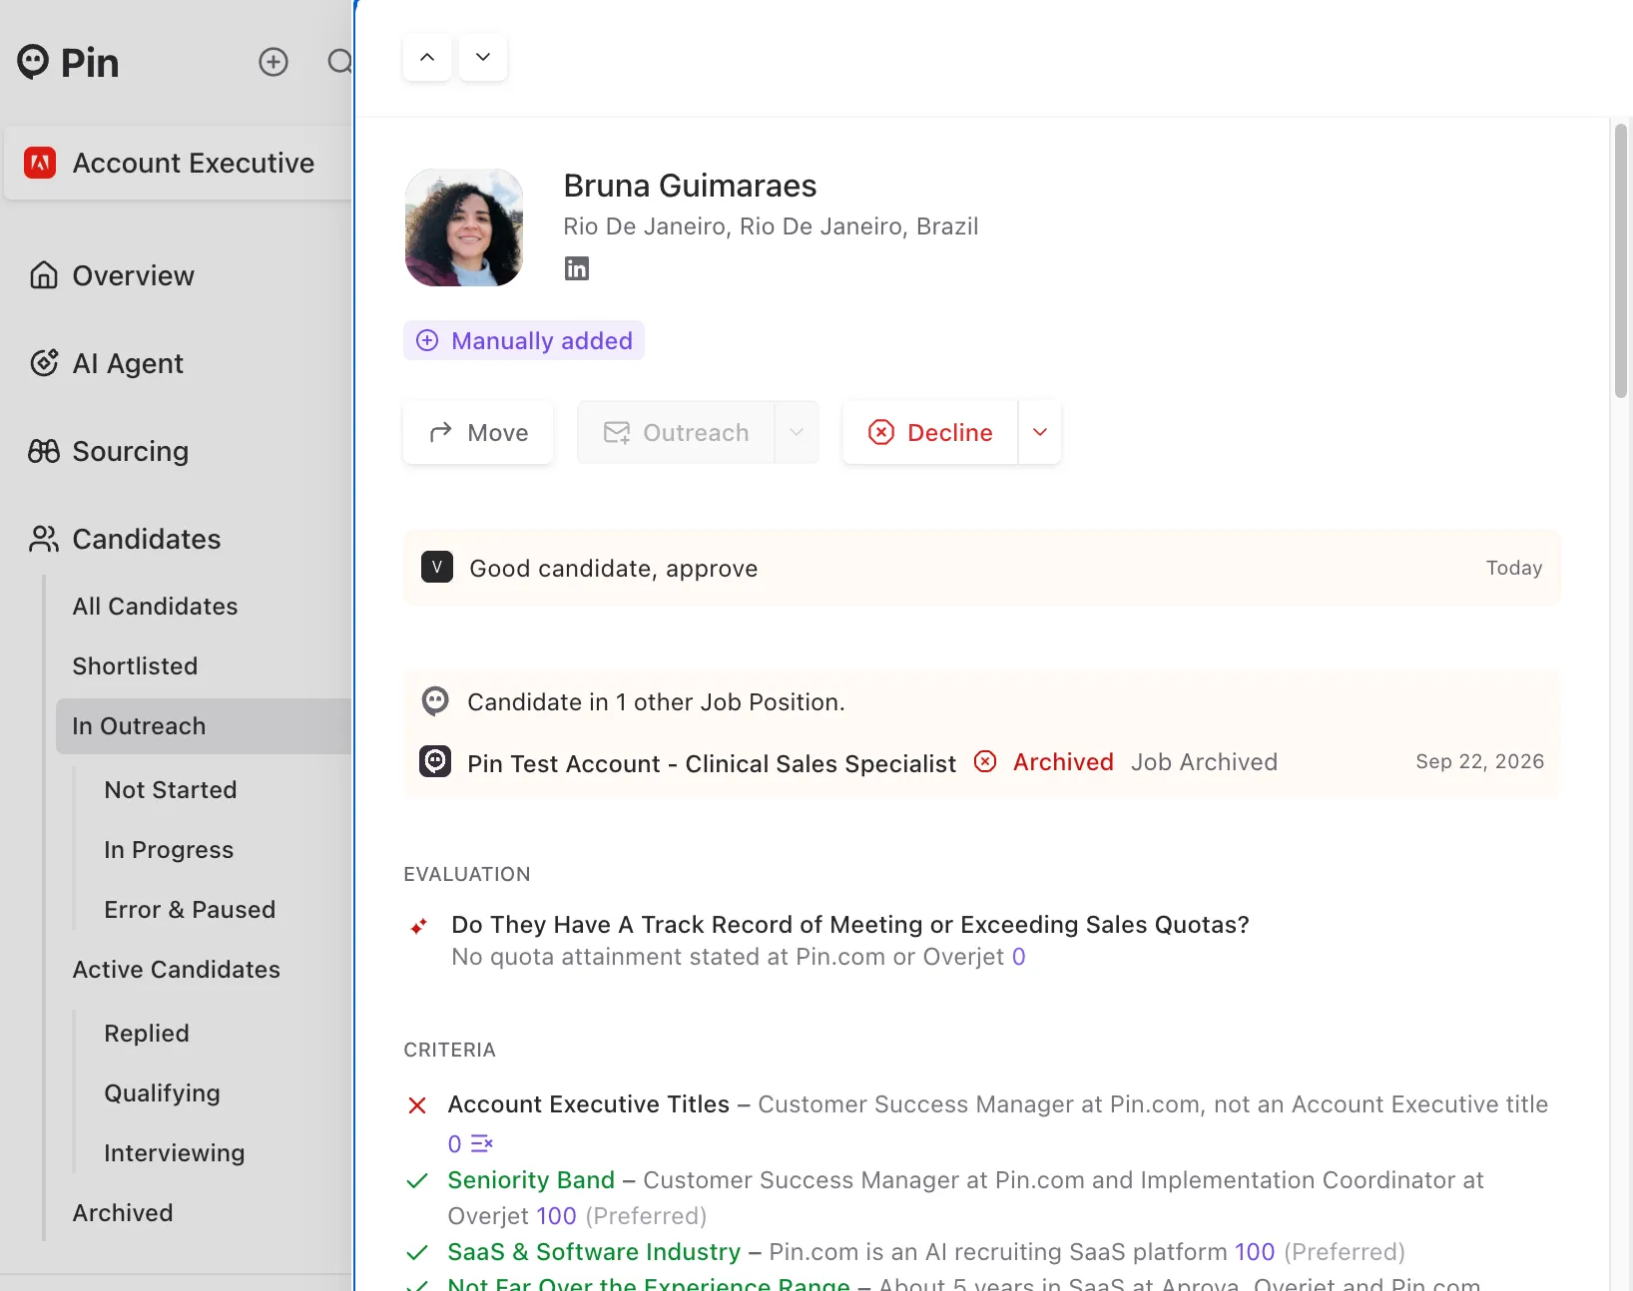This screenshot has height=1291, width=1633.
Task: Select All Candidates in sidebar
Action: click(155, 607)
